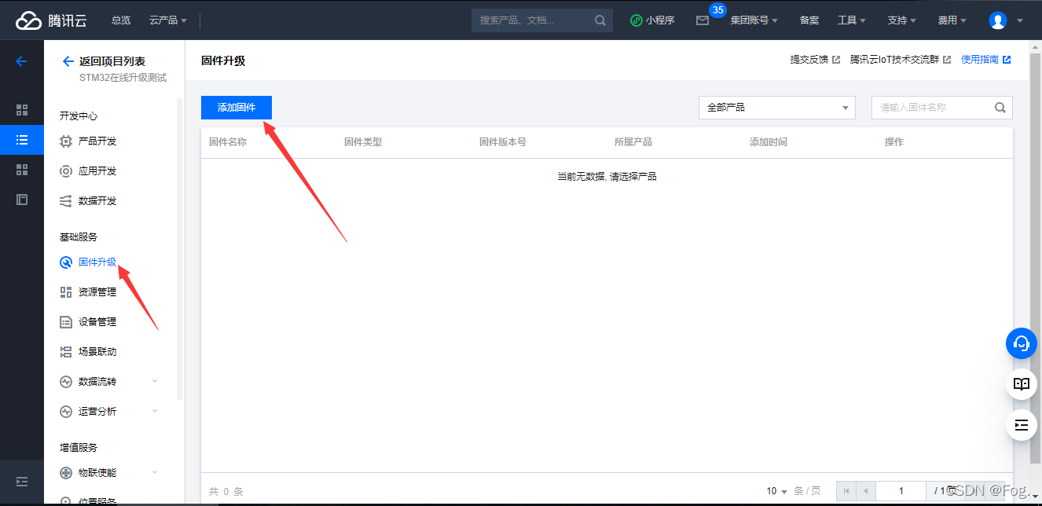Image resolution: width=1042 pixels, height=506 pixels.
Task: Open the documentation book floating button
Action: click(x=1022, y=384)
